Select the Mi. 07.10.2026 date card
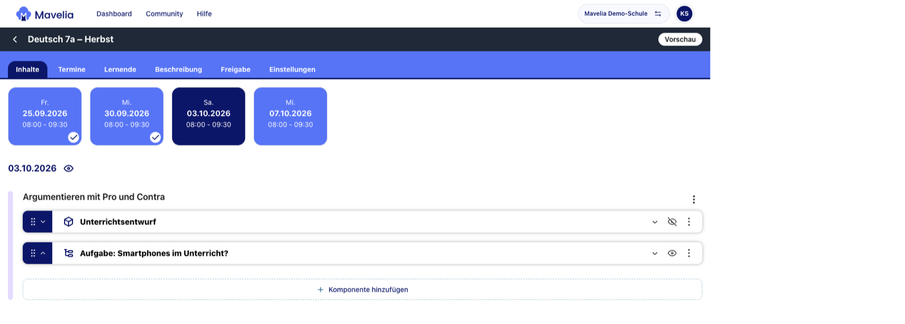 (290, 116)
